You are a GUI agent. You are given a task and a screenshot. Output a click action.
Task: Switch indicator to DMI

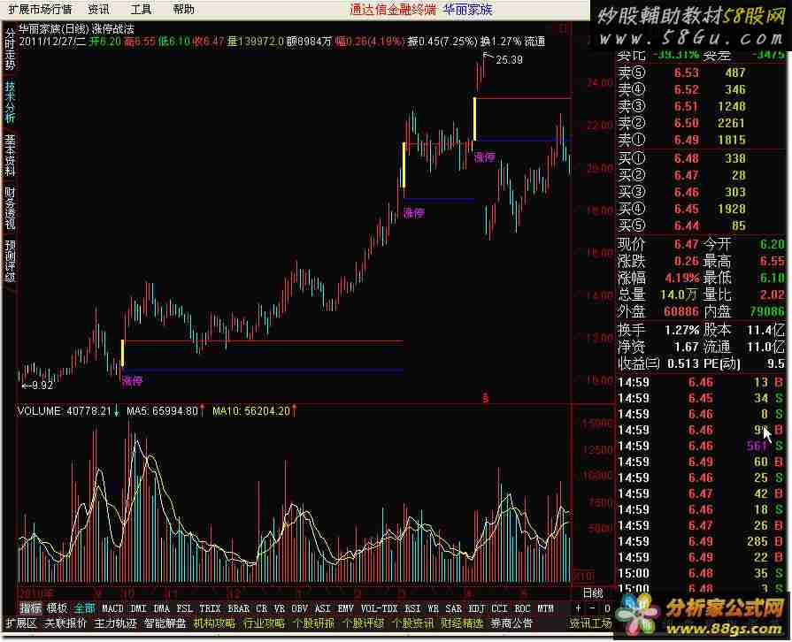[x=138, y=608]
